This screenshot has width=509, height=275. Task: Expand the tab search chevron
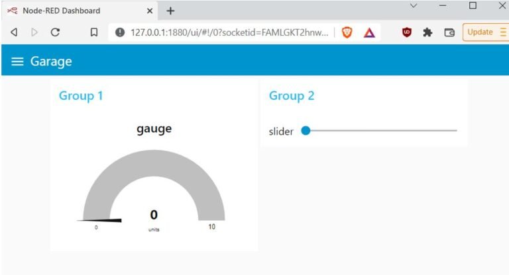(414, 5)
